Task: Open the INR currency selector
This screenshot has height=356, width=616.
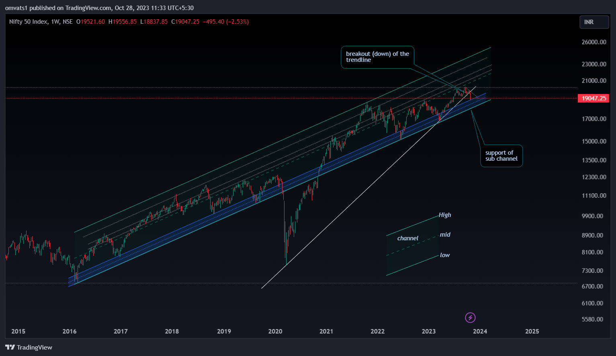Action: pyautogui.click(x=594, y=22)
